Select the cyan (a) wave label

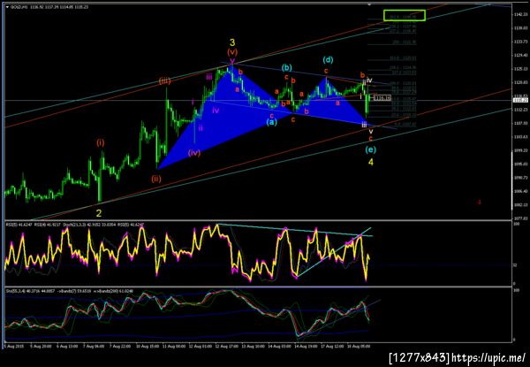pos(271,122)
